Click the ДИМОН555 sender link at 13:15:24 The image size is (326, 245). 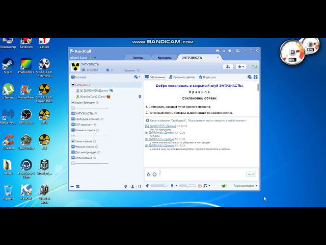coord(159,145)
